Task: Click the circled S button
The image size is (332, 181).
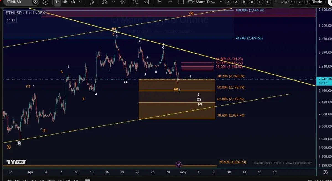Action: (299, 2)
